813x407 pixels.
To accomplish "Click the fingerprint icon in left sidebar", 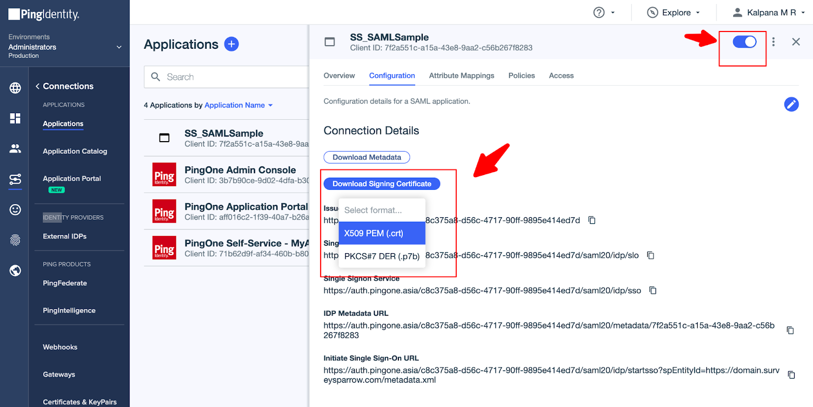I will (15, 240).
